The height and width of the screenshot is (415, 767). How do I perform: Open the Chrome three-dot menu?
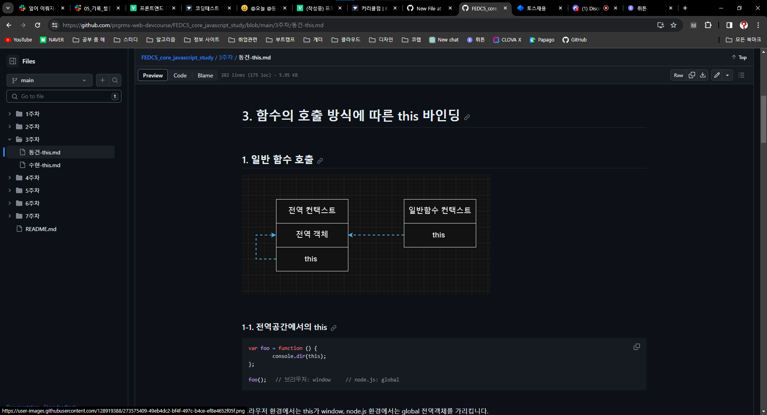point(758,25)
